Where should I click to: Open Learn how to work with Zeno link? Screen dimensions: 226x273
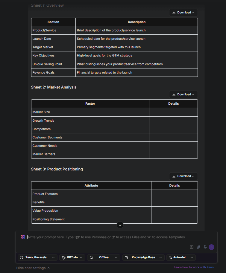click(x=194, y=267)
